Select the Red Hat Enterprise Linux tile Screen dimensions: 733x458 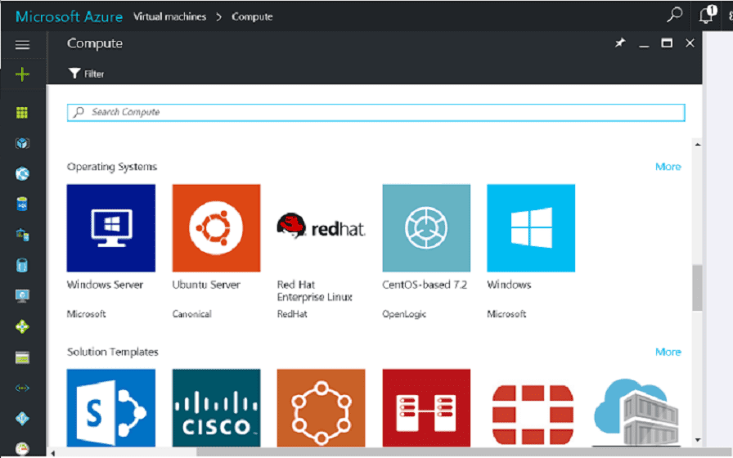321,228
